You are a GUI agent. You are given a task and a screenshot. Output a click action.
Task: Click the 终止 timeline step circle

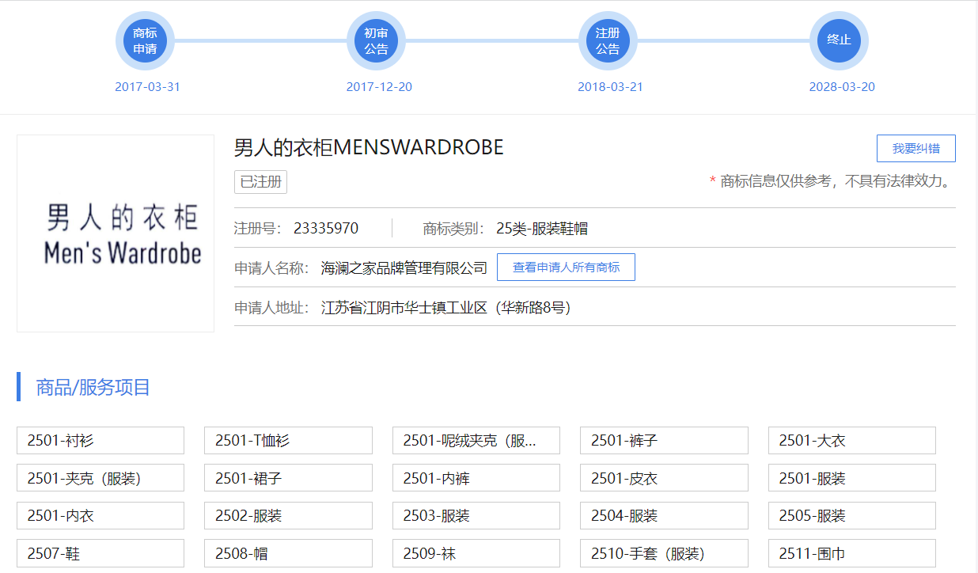click(839, 40)
